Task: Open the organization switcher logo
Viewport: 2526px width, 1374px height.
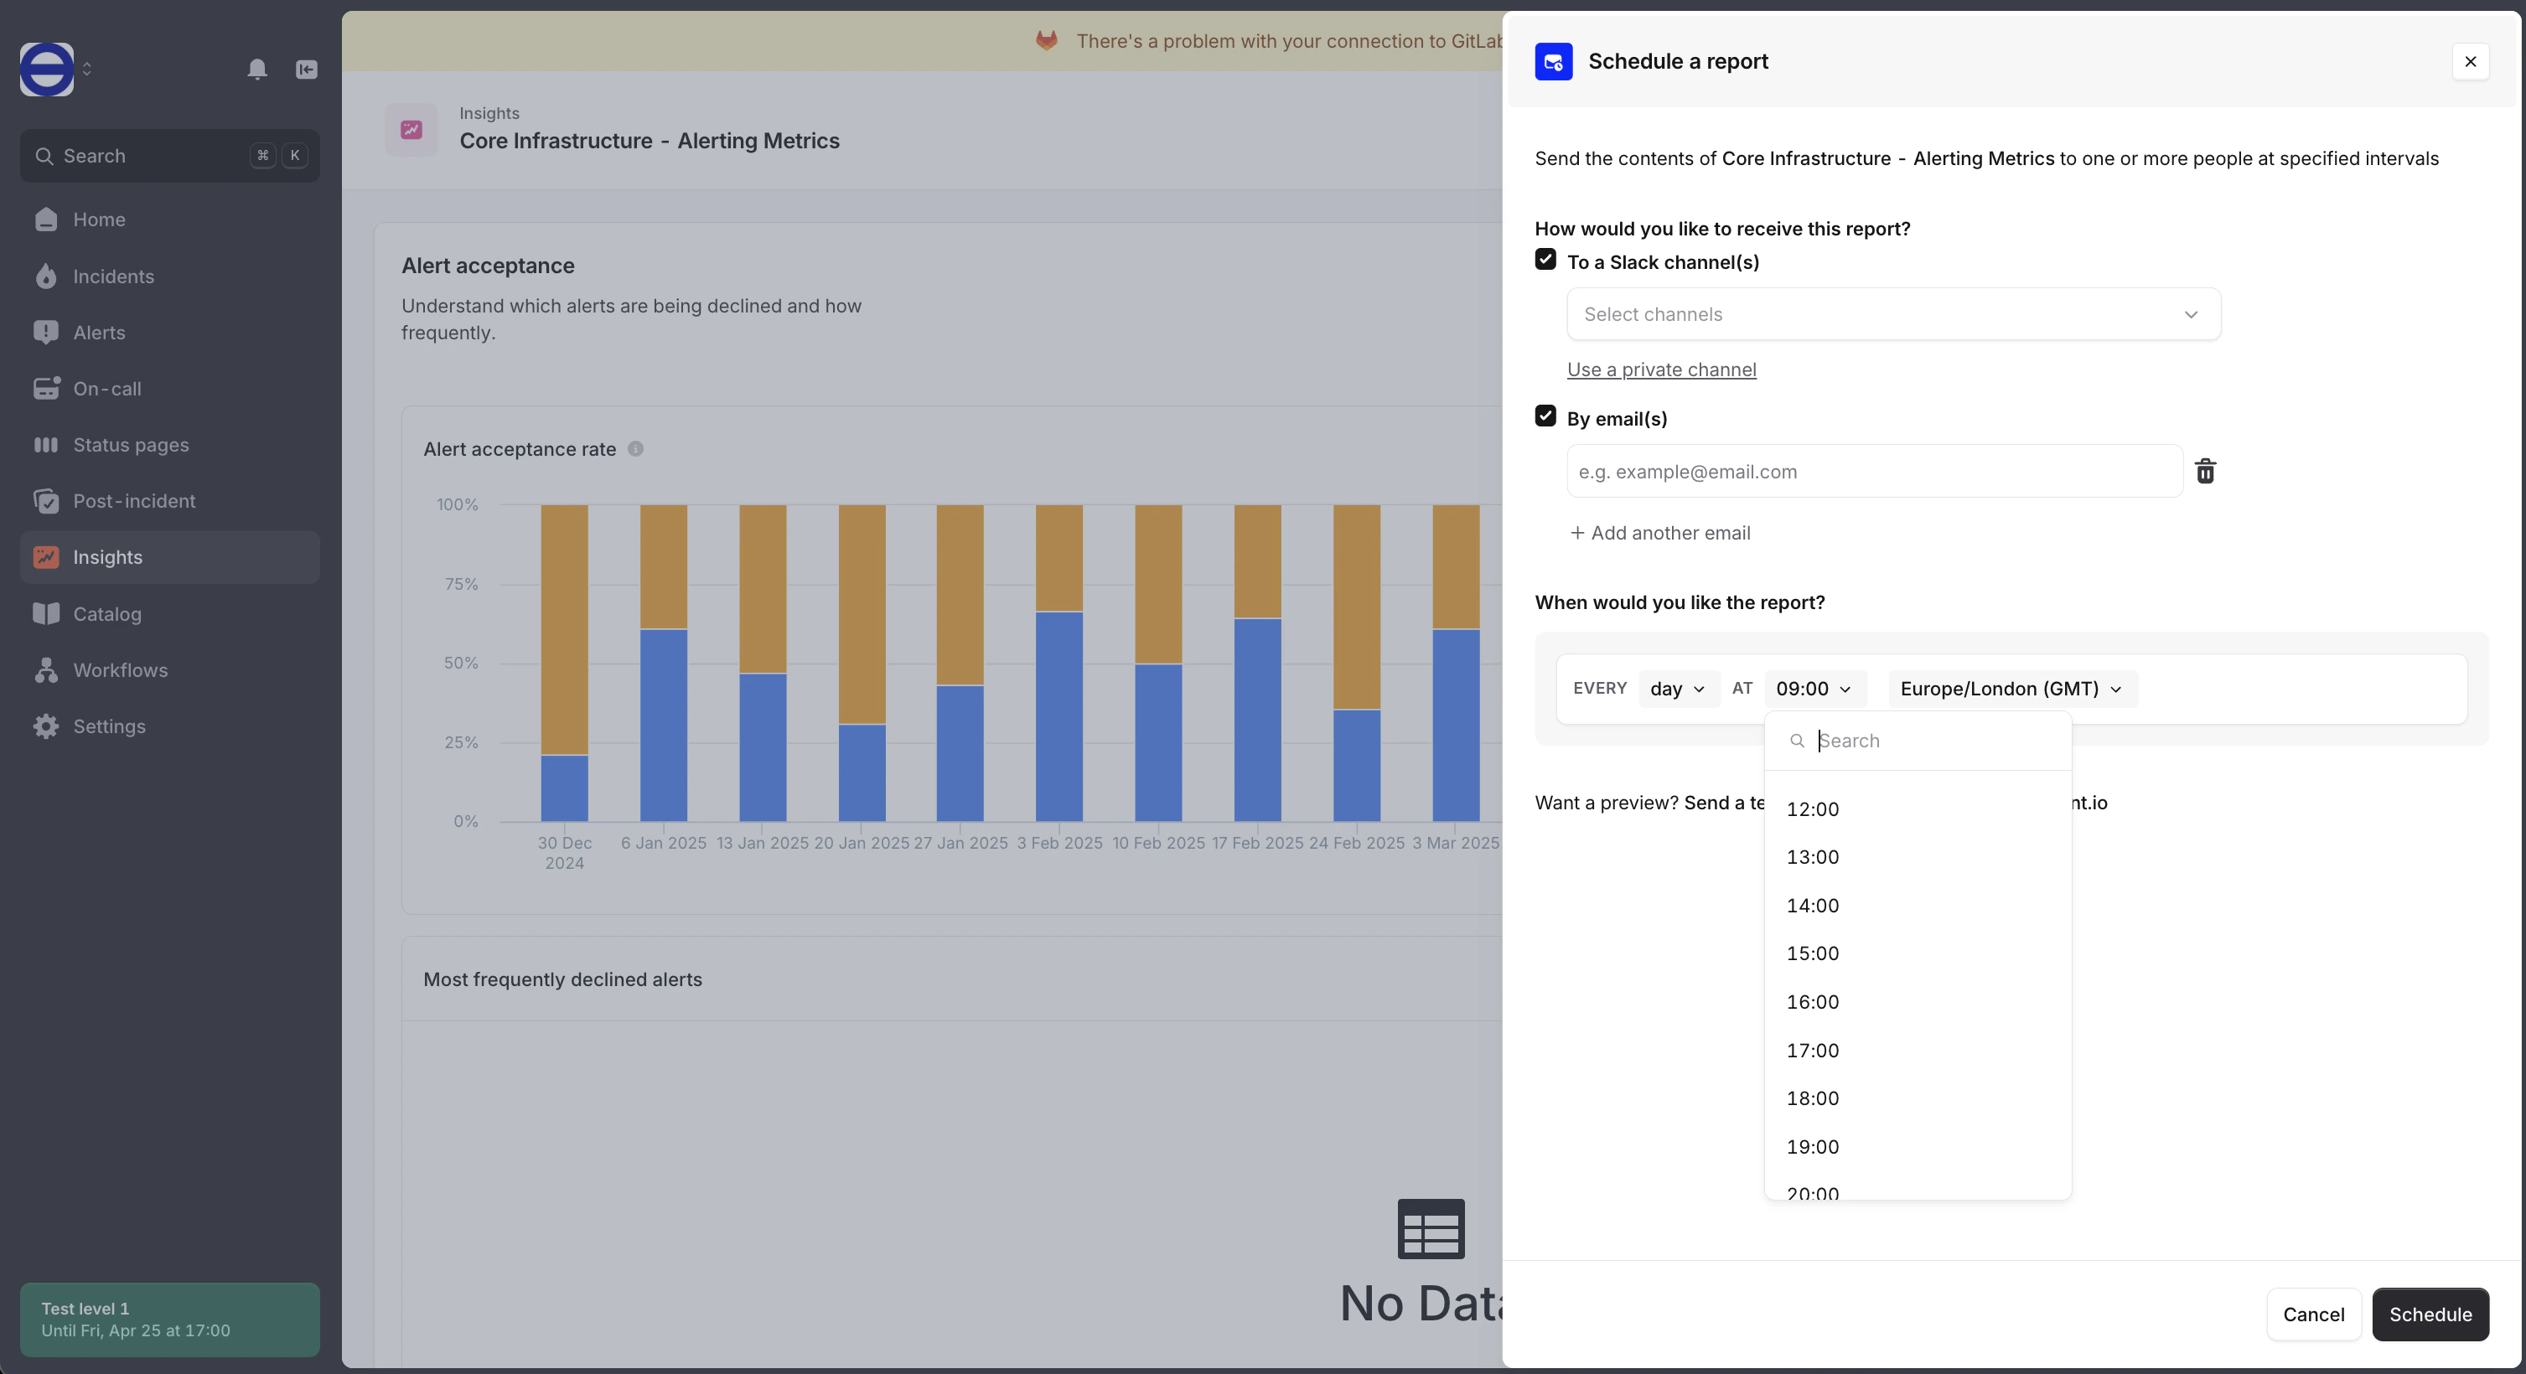Action: [x=47, y=69]
